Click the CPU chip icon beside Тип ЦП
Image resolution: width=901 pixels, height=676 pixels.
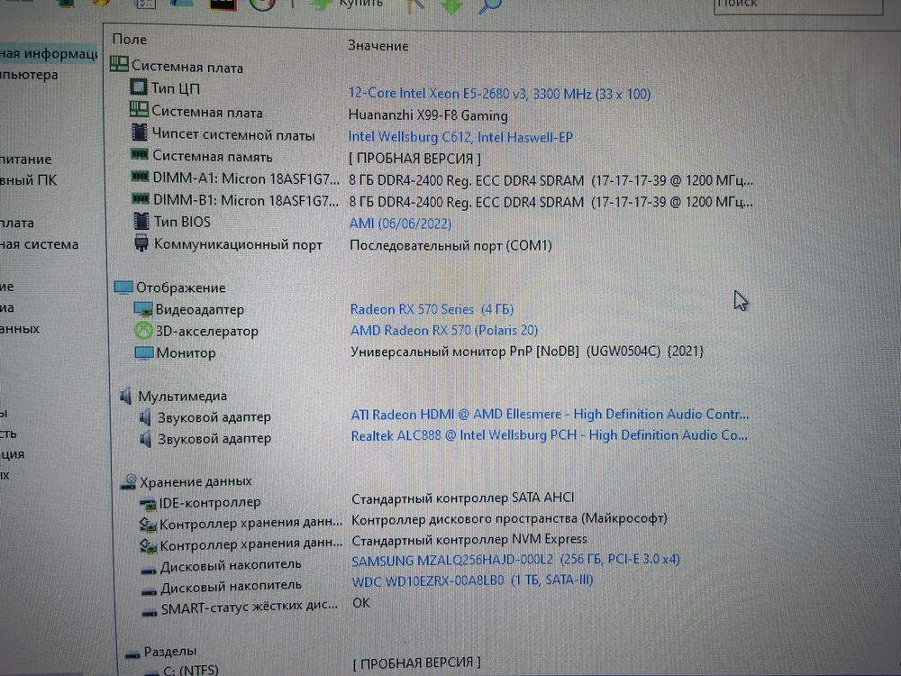139,87
